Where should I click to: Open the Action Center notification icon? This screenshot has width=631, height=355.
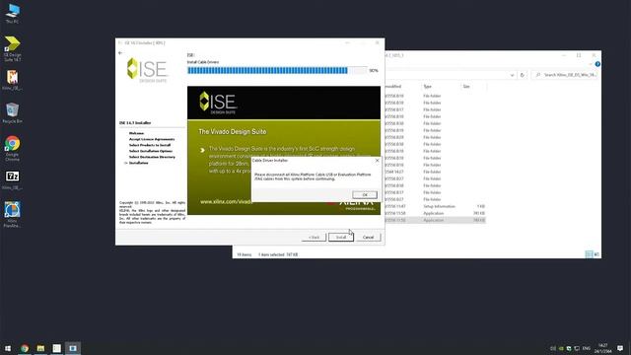point(620,348)
